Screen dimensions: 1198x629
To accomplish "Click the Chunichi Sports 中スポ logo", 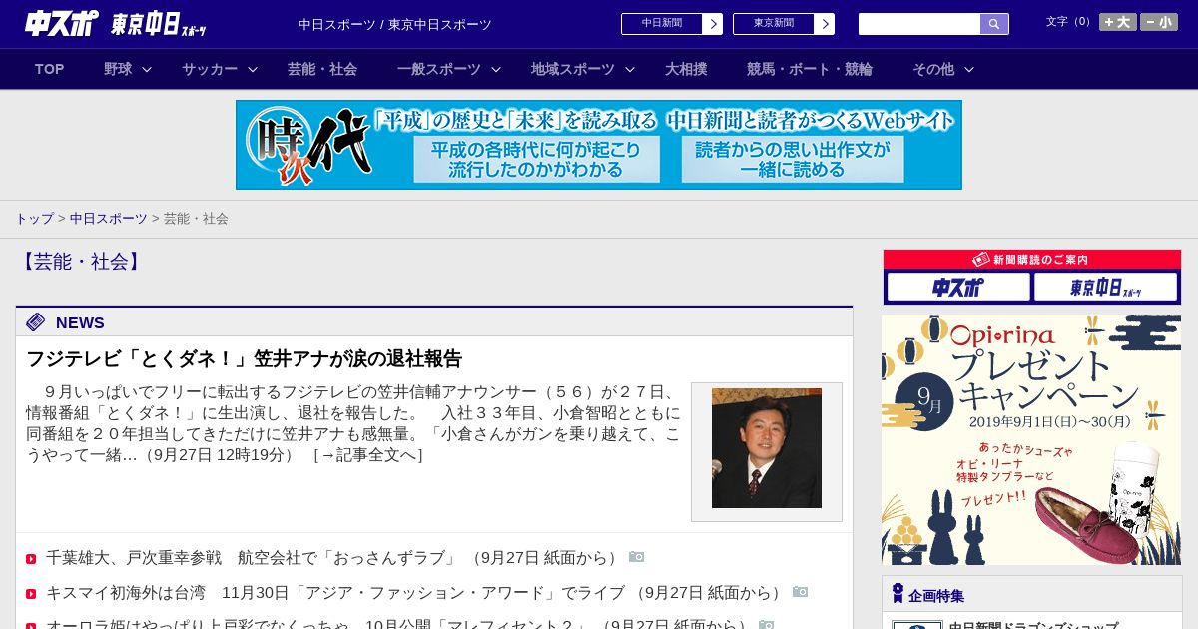I will [x=62, y=23].
